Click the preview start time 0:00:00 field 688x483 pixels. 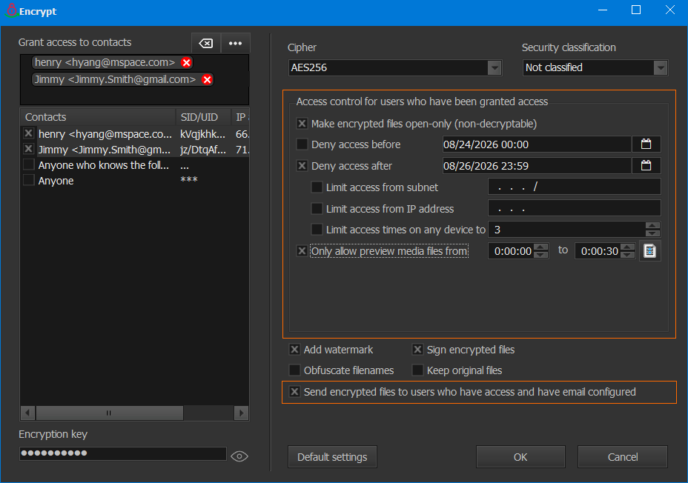pyautogui.click(x=511, y=250)
